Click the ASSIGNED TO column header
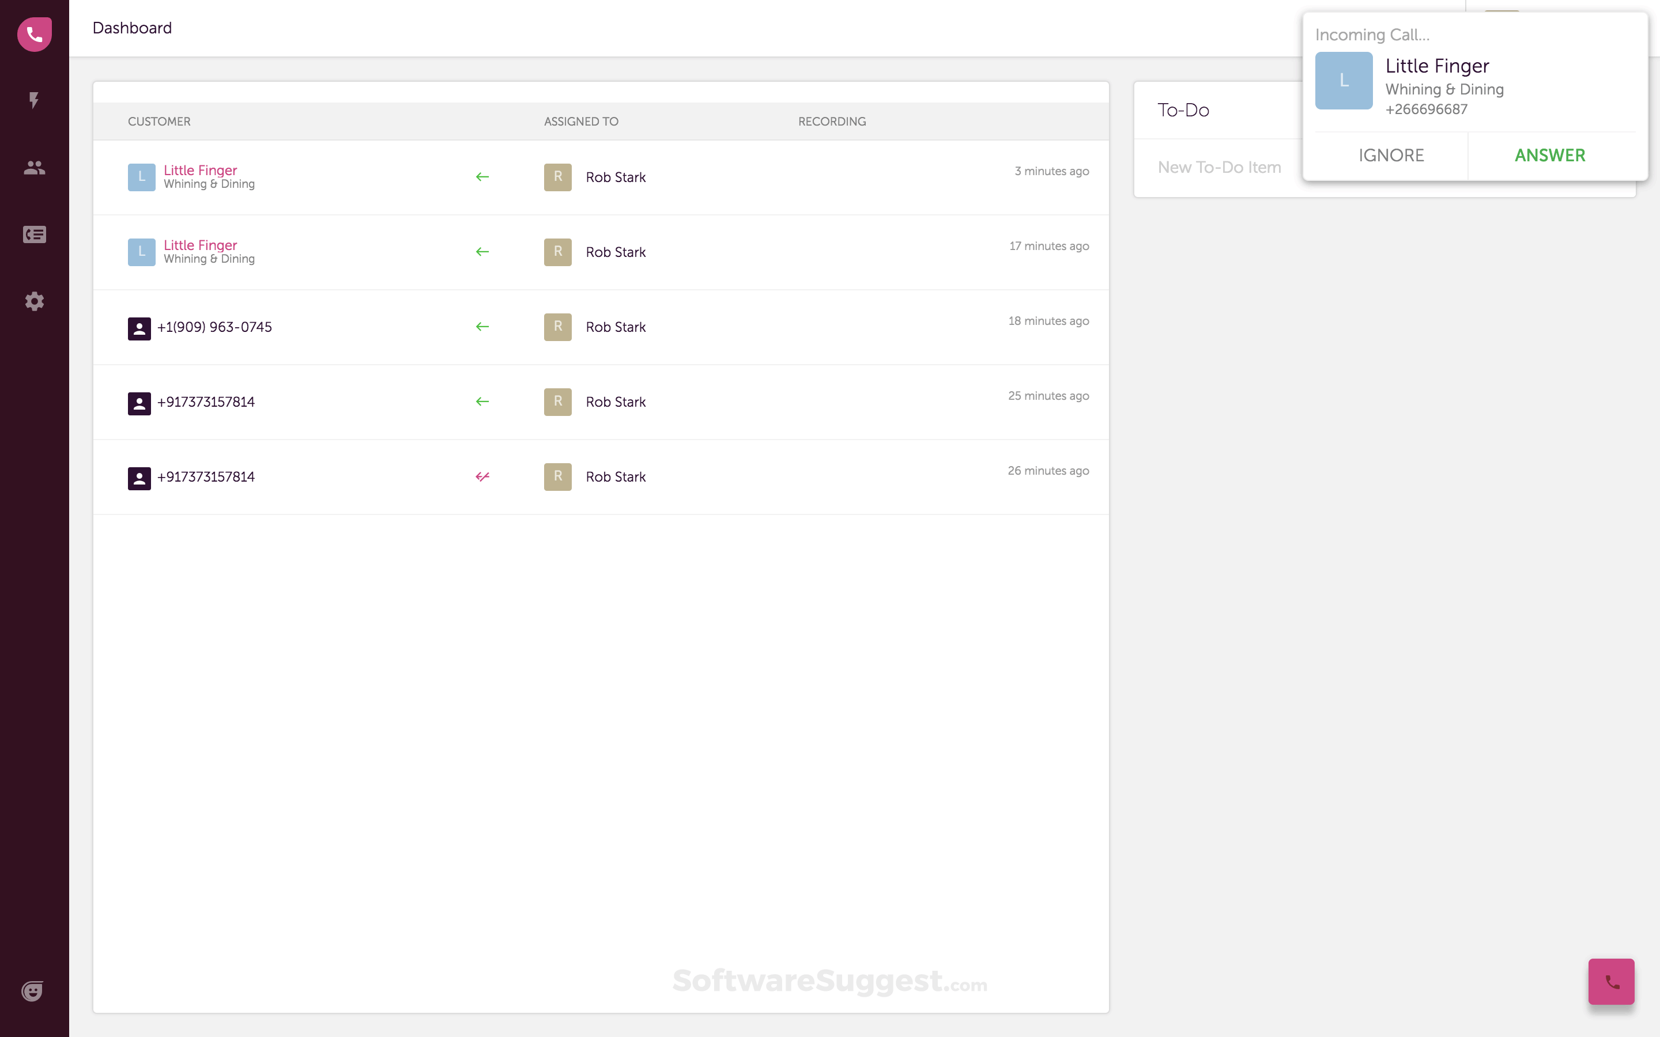Screen dimensions: 1660x1037 click(581, 122)
